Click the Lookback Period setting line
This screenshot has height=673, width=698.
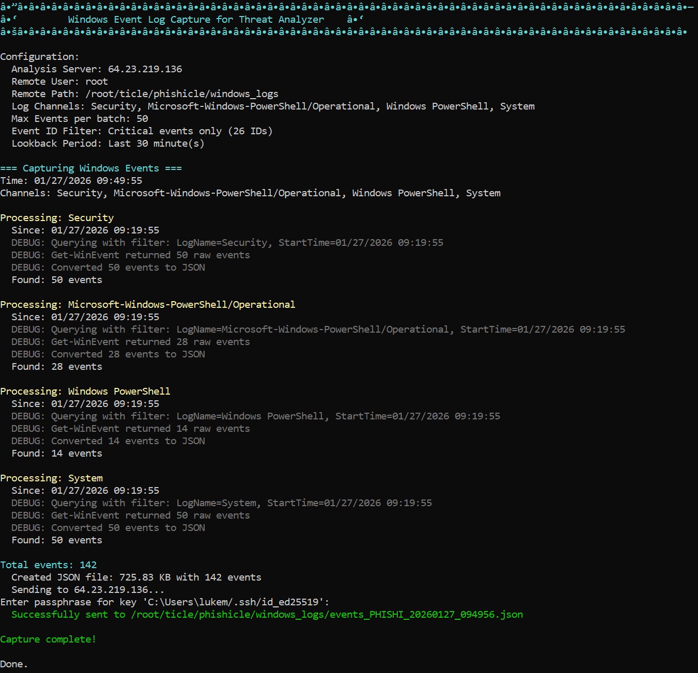[107, 144]
